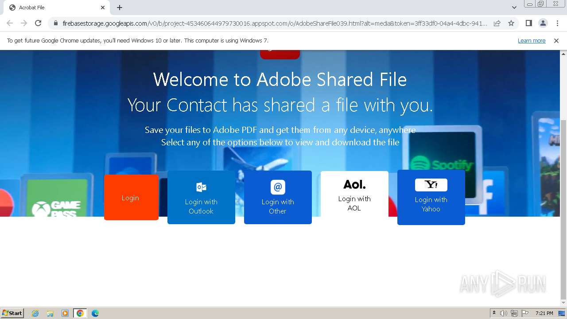The height and width of the screenshot is (319, 567).
Task: Open the clock showing 7:21 PM
Action: point(544,313)
